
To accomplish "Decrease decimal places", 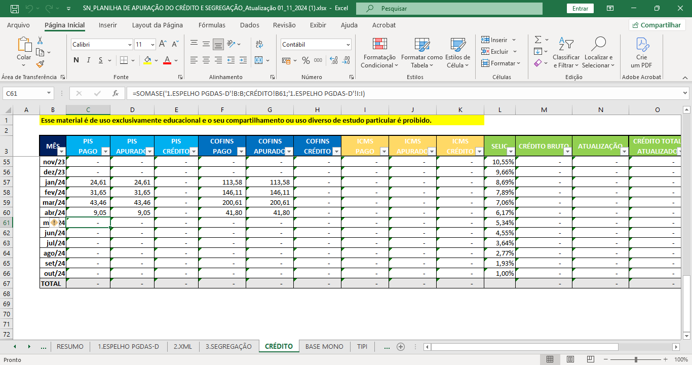I will tap(347, 60).
